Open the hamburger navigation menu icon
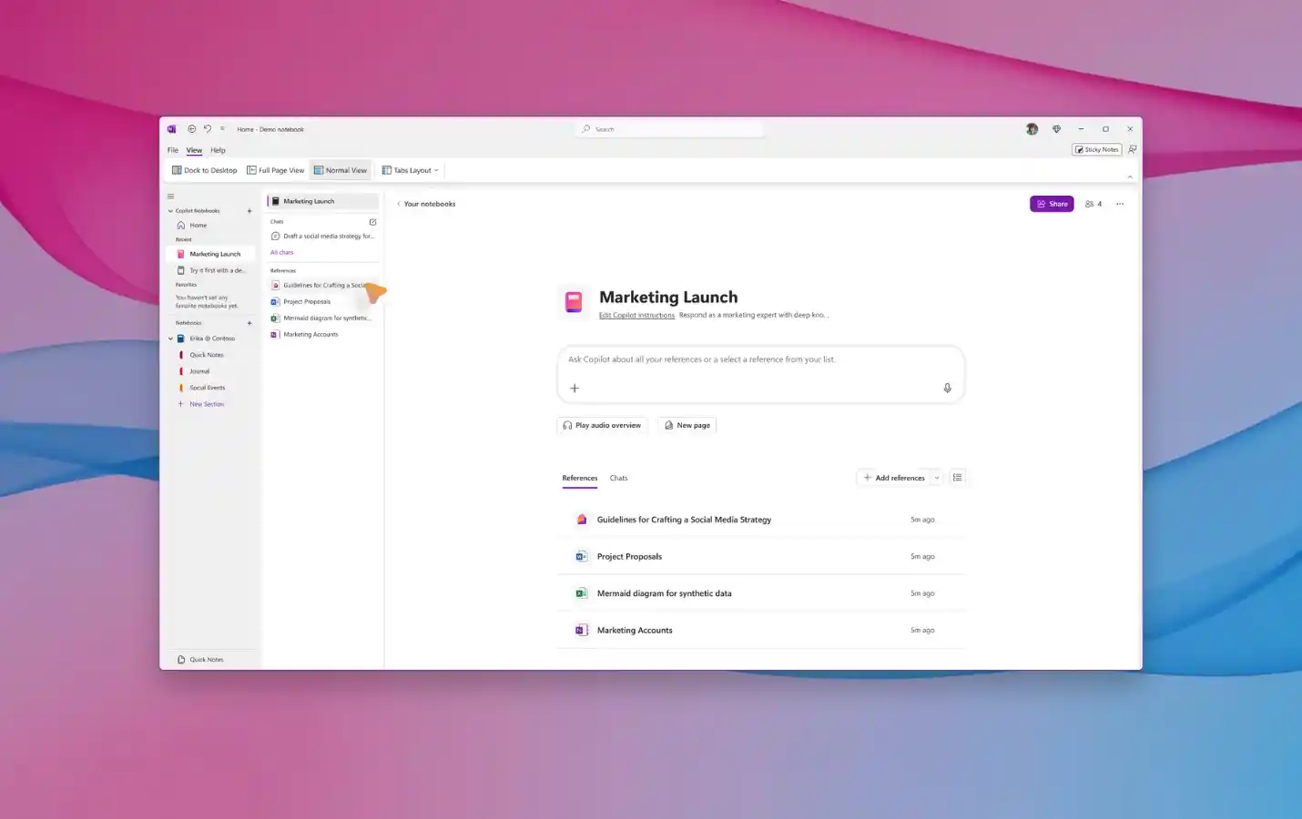The height and width of the screenshot is (819, 1302). point(170,197)
